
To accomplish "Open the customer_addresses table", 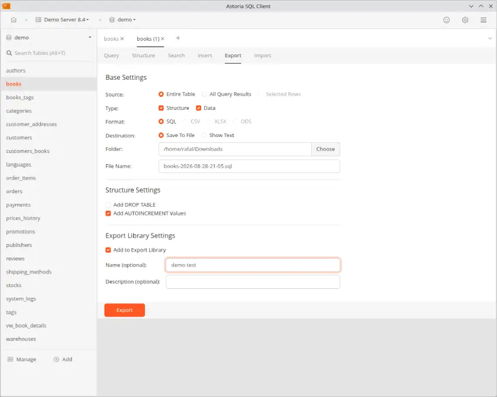I will [x=49, y=124].
